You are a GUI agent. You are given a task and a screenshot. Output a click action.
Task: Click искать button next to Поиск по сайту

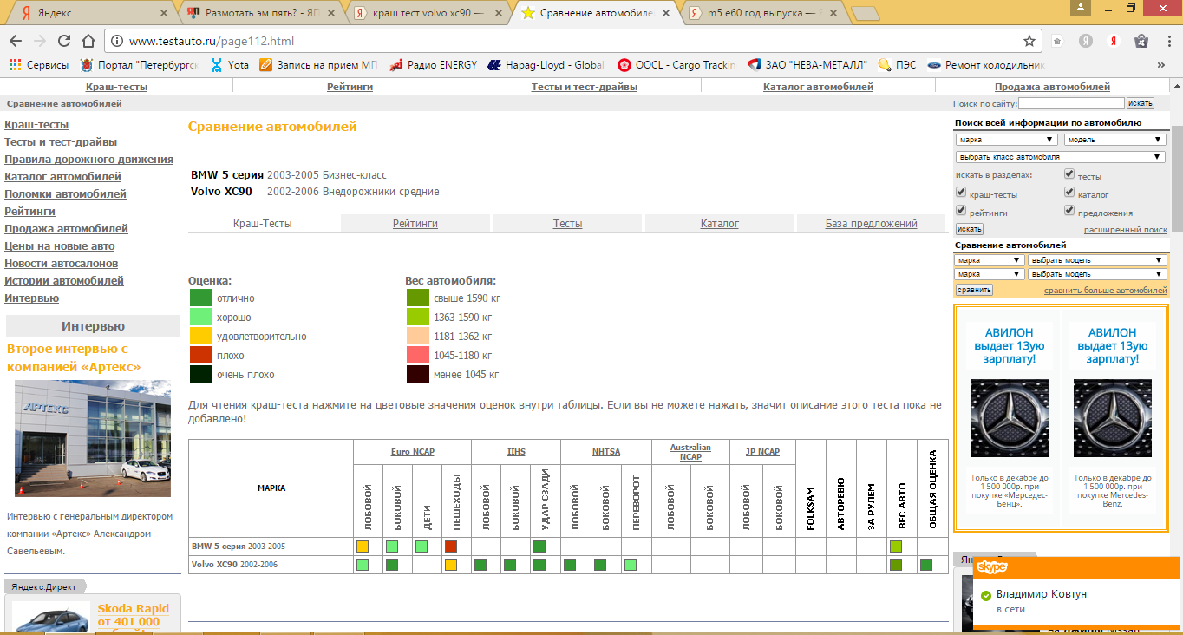(1141, 103)
